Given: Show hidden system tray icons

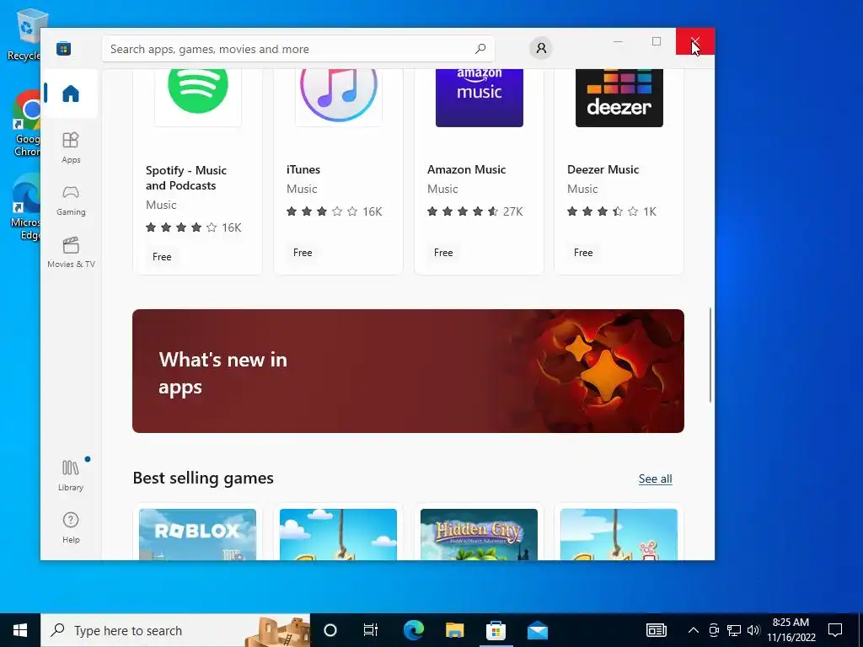Looking at the screenshot, I should click(x=694, y=630).
